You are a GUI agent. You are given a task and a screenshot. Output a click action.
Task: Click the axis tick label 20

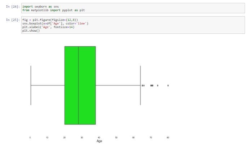[65, 138]
